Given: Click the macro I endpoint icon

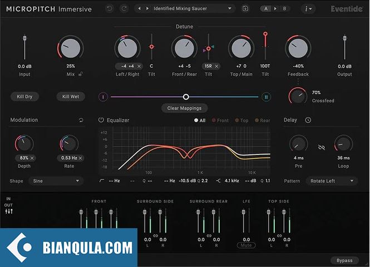Looking at the screenshot, I should [103, 97].
